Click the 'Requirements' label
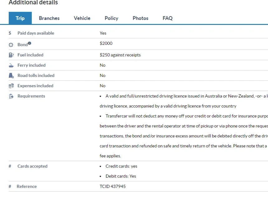Screen dimensions: 268x201 pos(31,96)
